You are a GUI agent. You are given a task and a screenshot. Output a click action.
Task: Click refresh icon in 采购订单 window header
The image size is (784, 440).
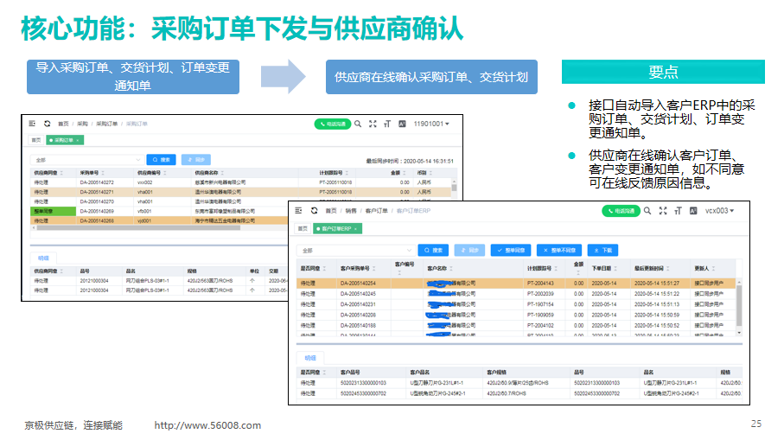tap(47, 124)
